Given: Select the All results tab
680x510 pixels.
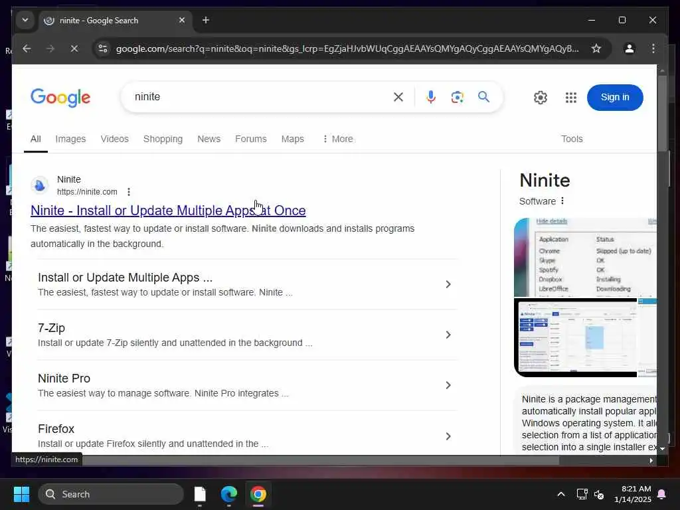Looking at the screenshot, I should coord(36,139).
